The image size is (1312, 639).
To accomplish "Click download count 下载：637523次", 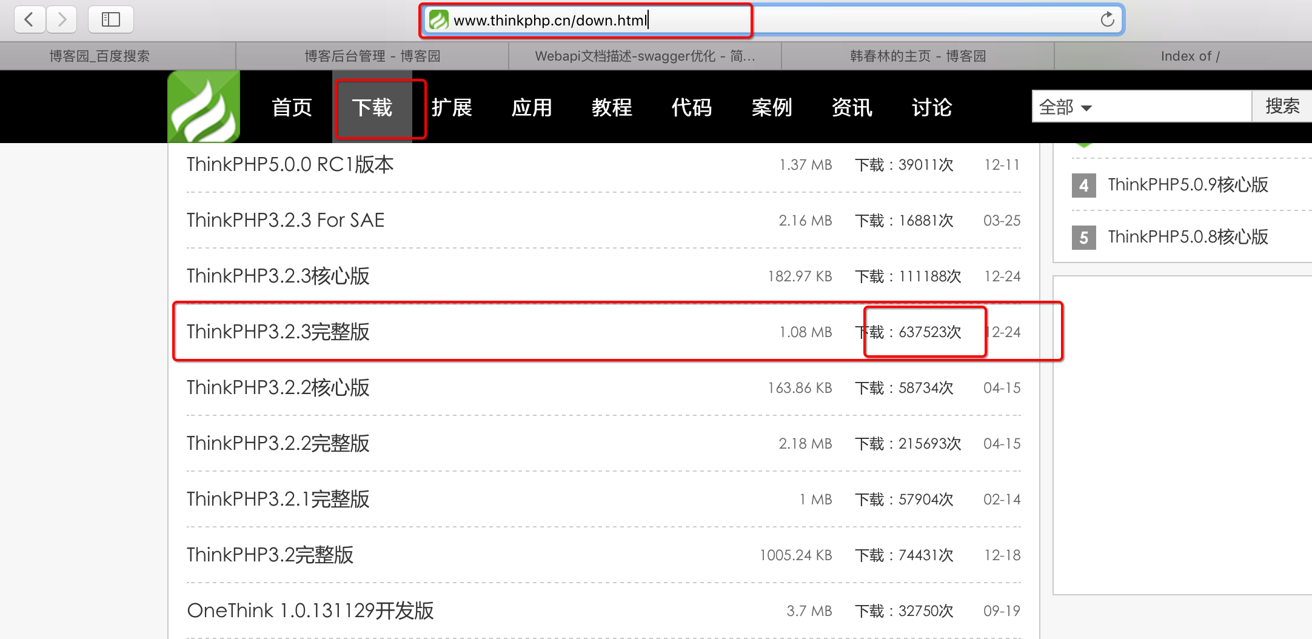I will coord(908,332).
